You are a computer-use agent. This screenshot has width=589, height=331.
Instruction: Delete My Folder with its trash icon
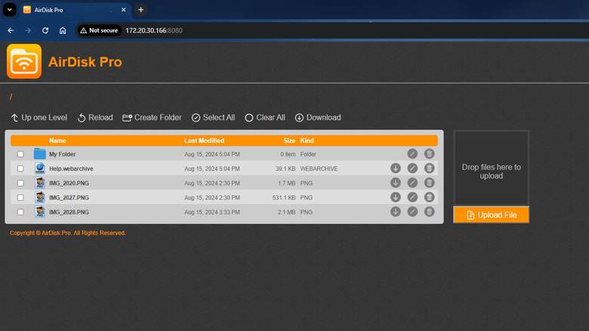430,153
